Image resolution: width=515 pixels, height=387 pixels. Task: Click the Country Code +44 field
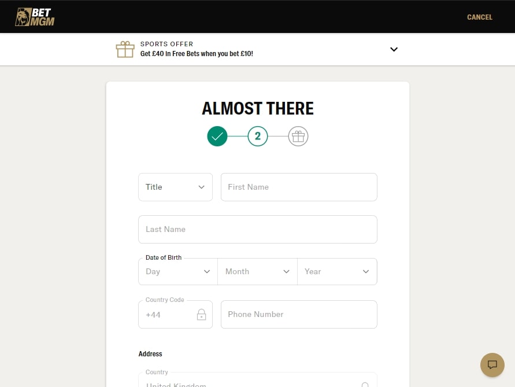168,314
